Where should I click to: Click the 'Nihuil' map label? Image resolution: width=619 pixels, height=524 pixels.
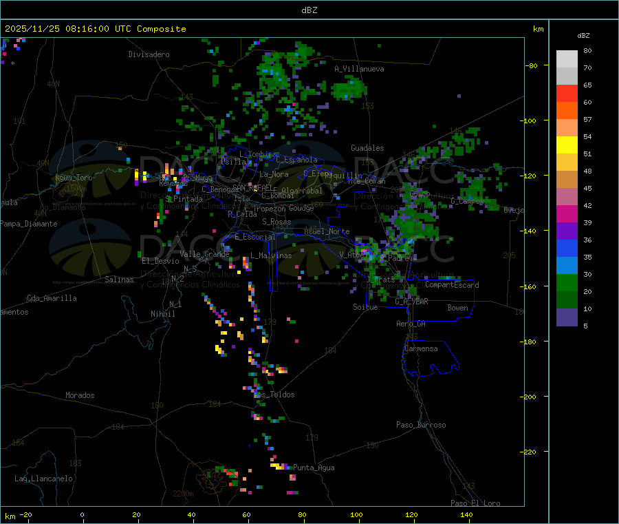pos(163,314)
